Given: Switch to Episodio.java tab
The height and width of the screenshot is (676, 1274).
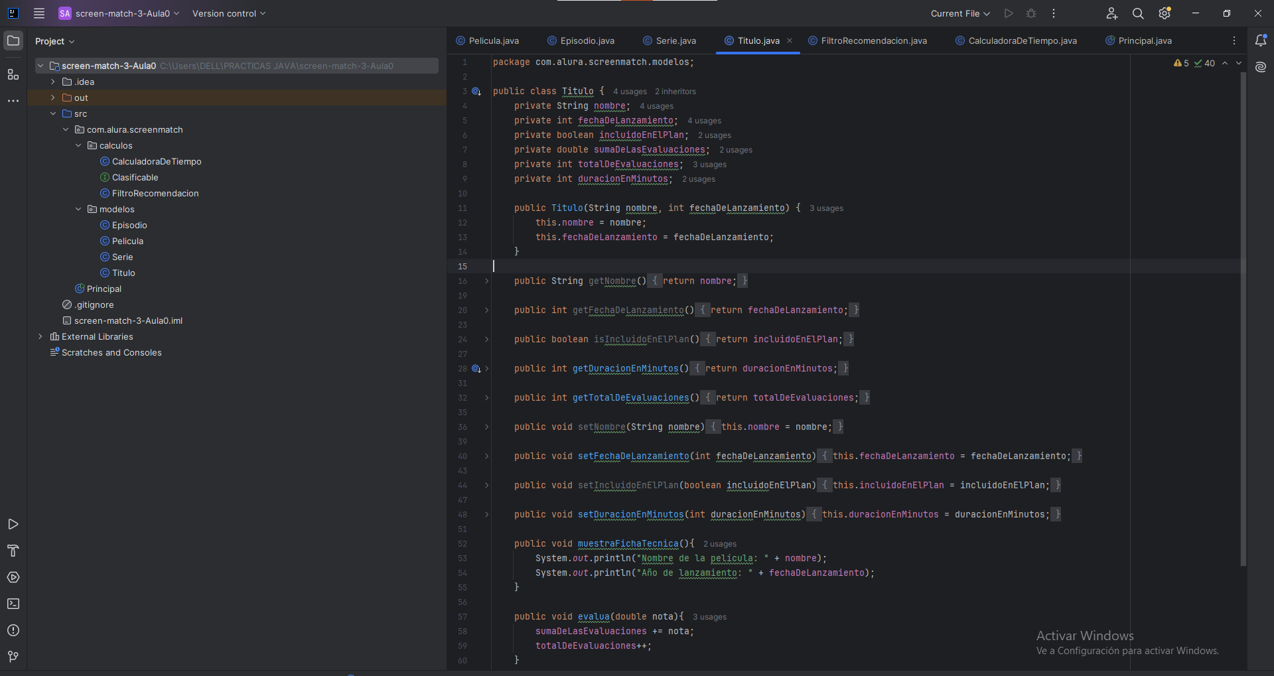Looking at the screenshot, I should pyautogui.click(x=581, y=40).
